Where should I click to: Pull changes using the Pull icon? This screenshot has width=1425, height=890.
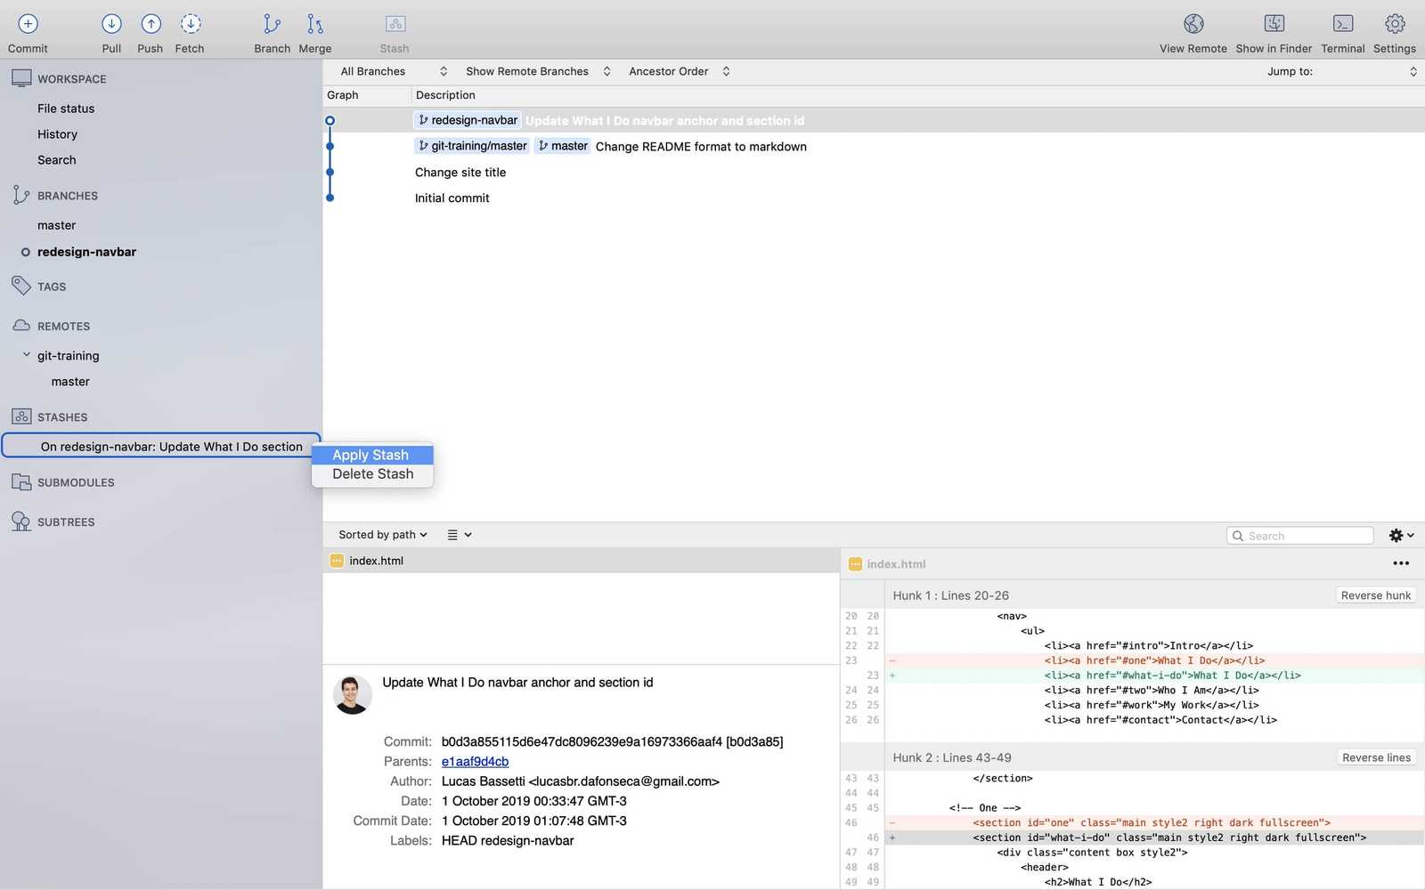point(110,24)
